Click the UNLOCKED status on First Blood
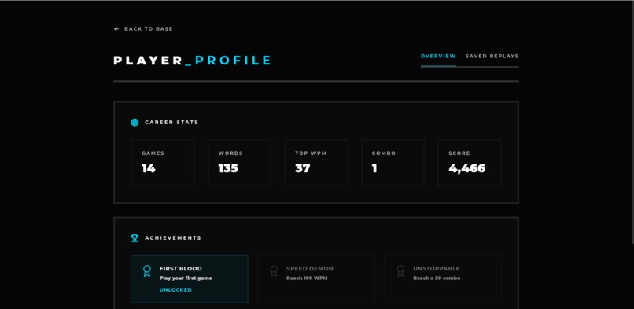The image size is (634, 309). pos(175,290)
